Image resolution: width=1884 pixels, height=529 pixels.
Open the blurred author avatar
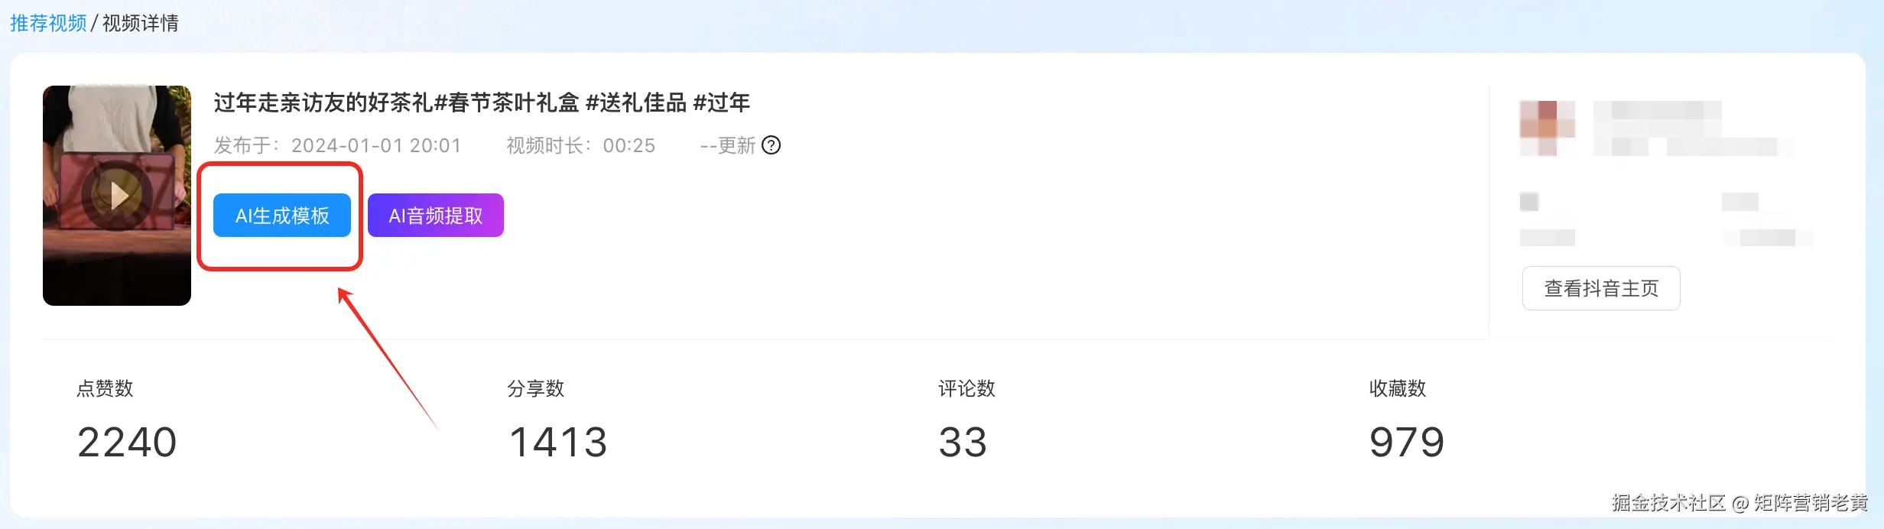pos(1547,128)
